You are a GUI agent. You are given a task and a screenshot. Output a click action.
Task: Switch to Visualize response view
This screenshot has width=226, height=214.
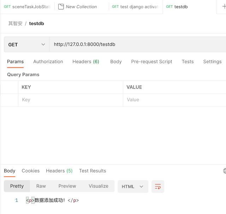tap(99, 186)
